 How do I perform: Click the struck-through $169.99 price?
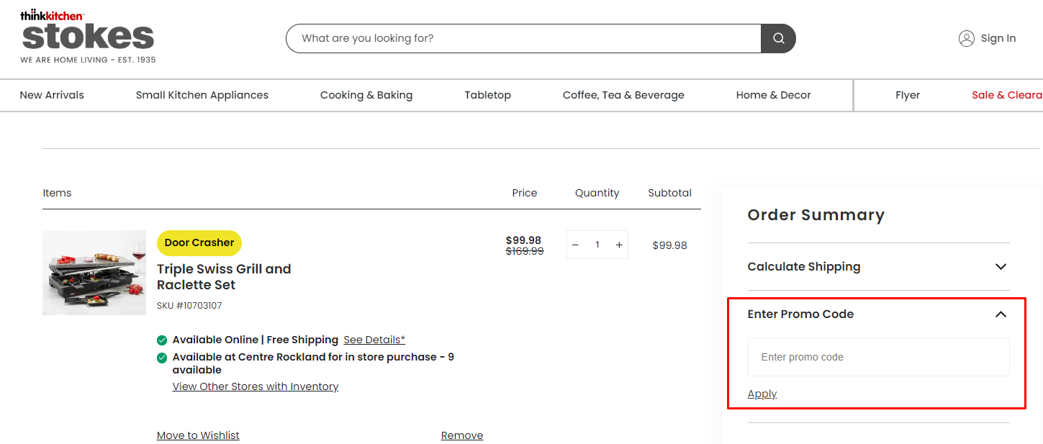525,251
